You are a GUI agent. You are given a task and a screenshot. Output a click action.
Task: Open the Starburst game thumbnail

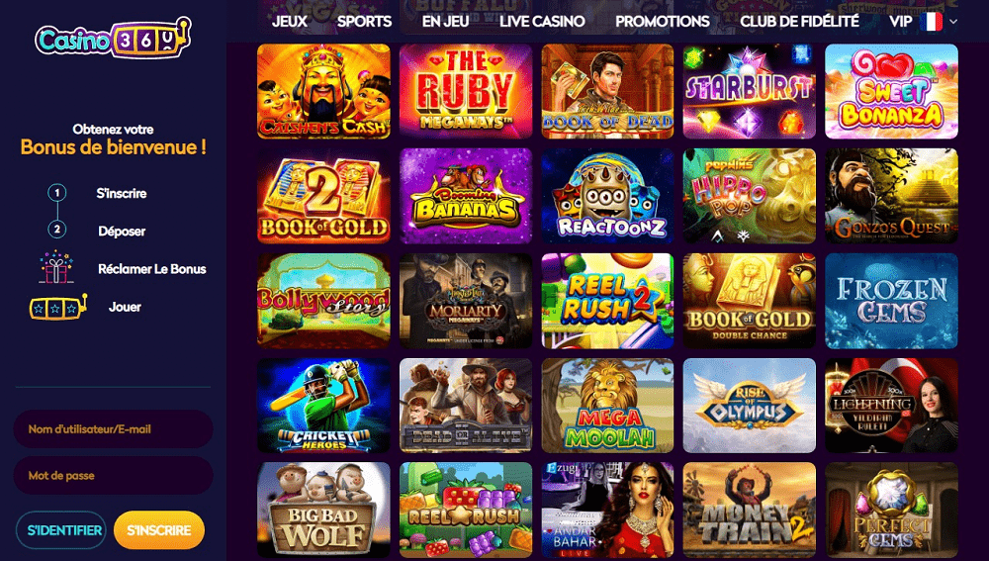click(x=750, y=91)
